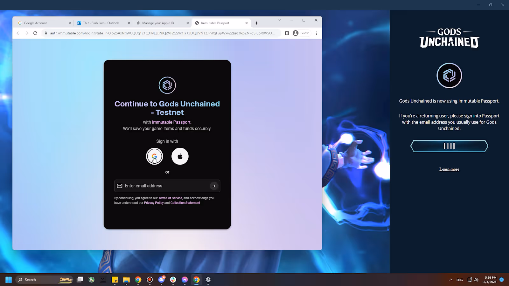Open File Explorer from the taskbar
Screen dimensions: 509x286
(127, 280)
